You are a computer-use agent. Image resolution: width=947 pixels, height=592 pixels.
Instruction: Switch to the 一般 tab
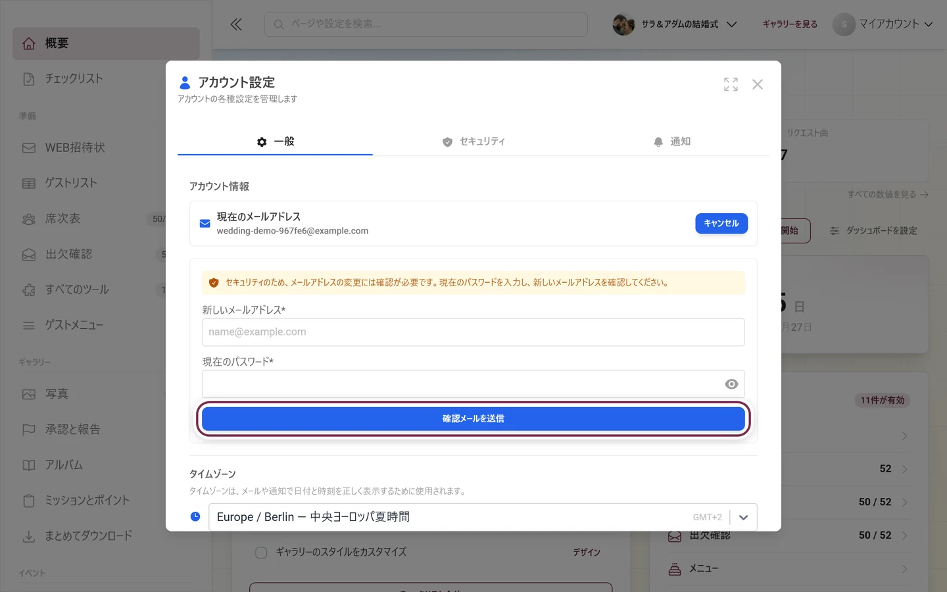point(275,142)
